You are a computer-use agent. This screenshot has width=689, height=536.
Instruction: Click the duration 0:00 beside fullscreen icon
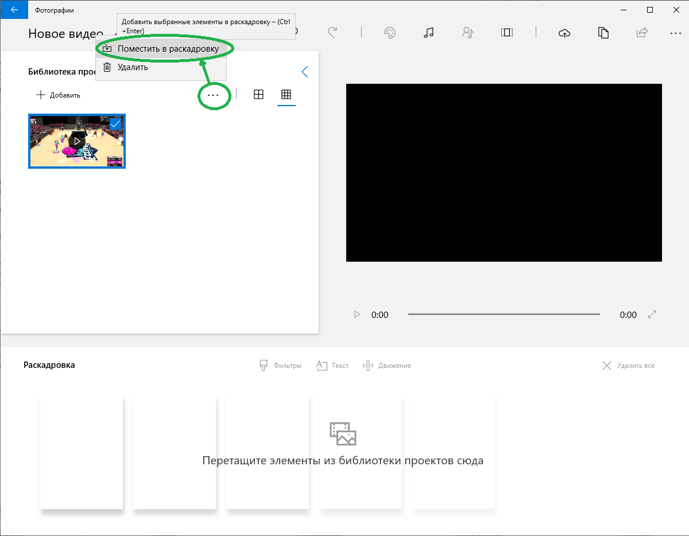point(628,314)
